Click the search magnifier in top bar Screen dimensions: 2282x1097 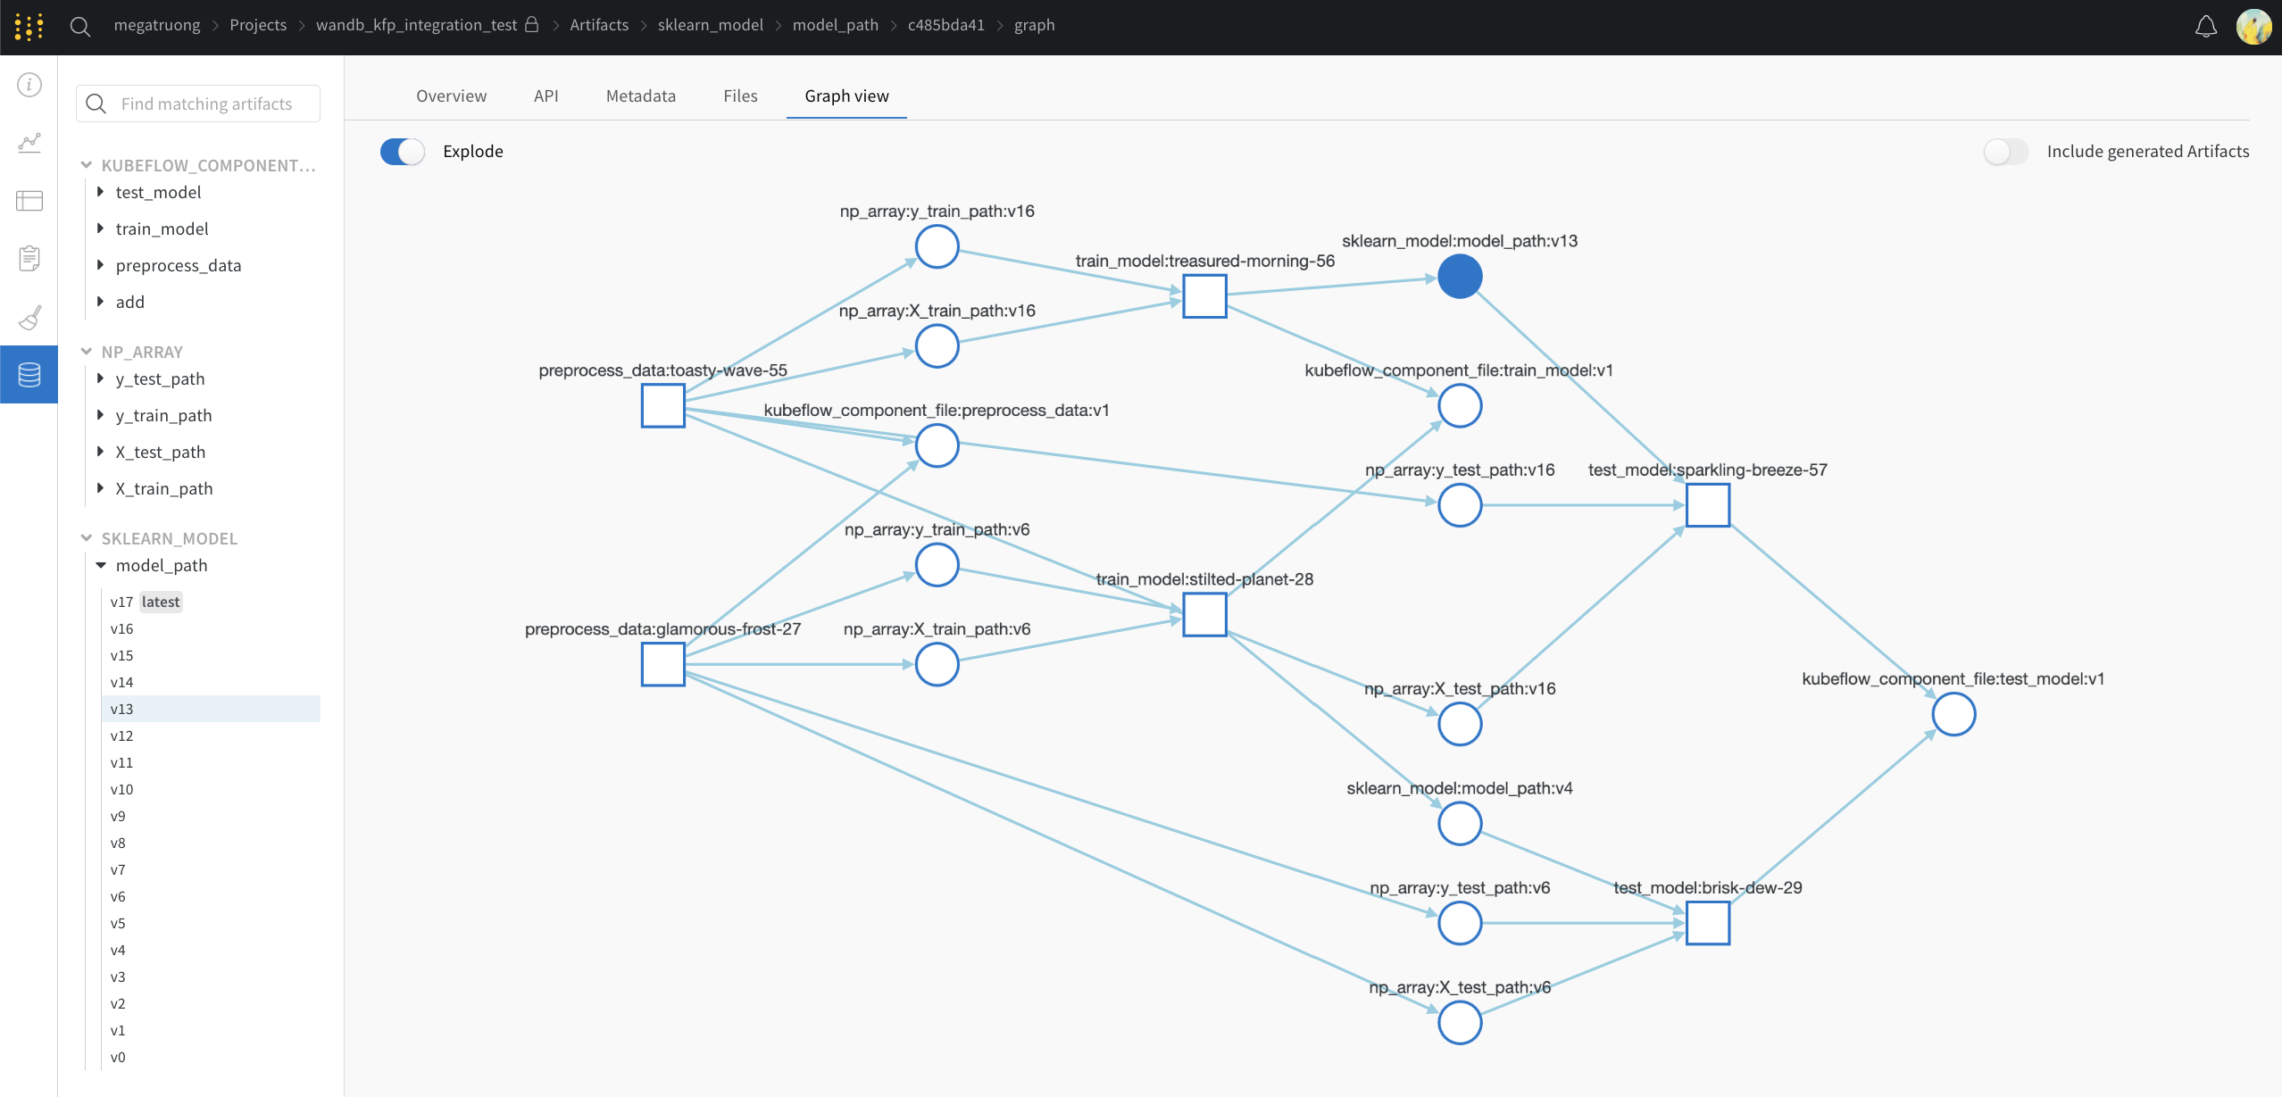[80, 26]
